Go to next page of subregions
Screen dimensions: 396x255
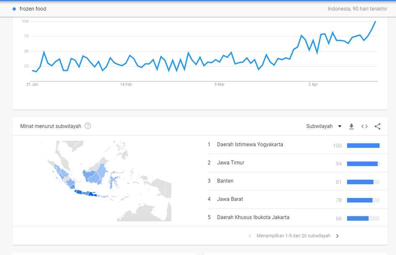point(337,236)
